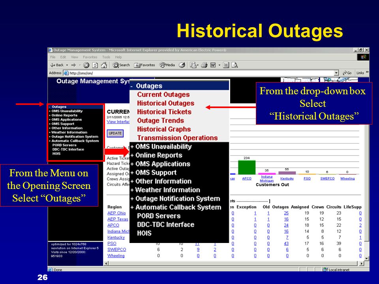Screen dimensions: 379x284
Task: Click the vertical scrollbar down arrow
Action: point(367,258)
